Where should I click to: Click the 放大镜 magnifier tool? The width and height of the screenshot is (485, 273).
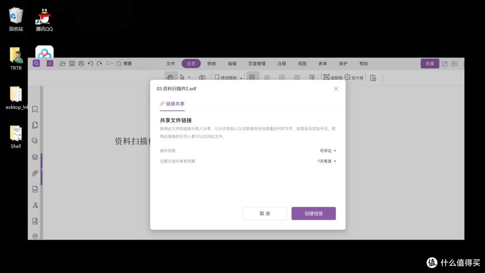[354, 77]
